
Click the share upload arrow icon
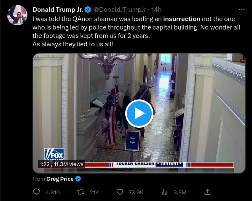tap(207, 192)
